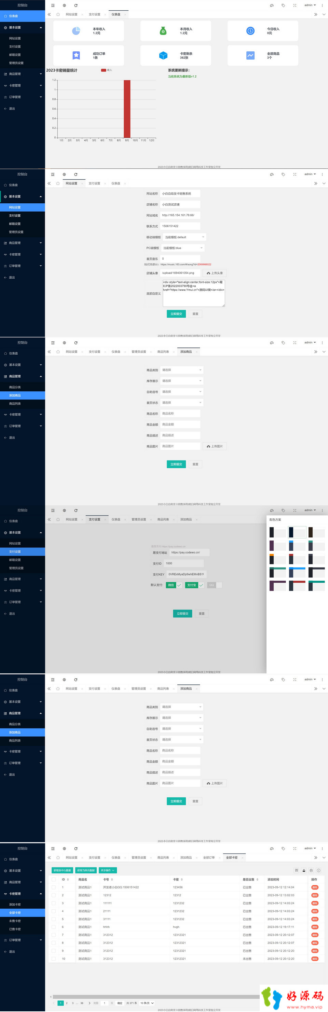The width and height of the screenshot is (328, 1012).
Task: Click the 今日收入 dollar coin icon
Action: [250, 31]
